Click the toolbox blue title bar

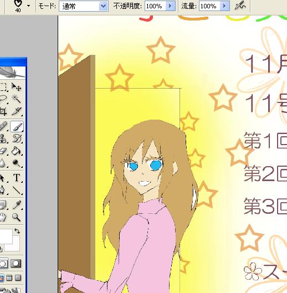[13, 62]
